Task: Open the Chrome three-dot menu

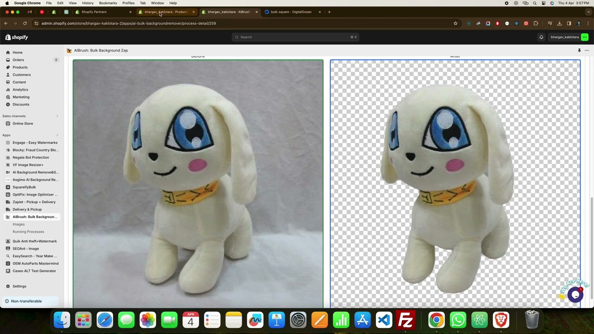Action: [588, 23]
